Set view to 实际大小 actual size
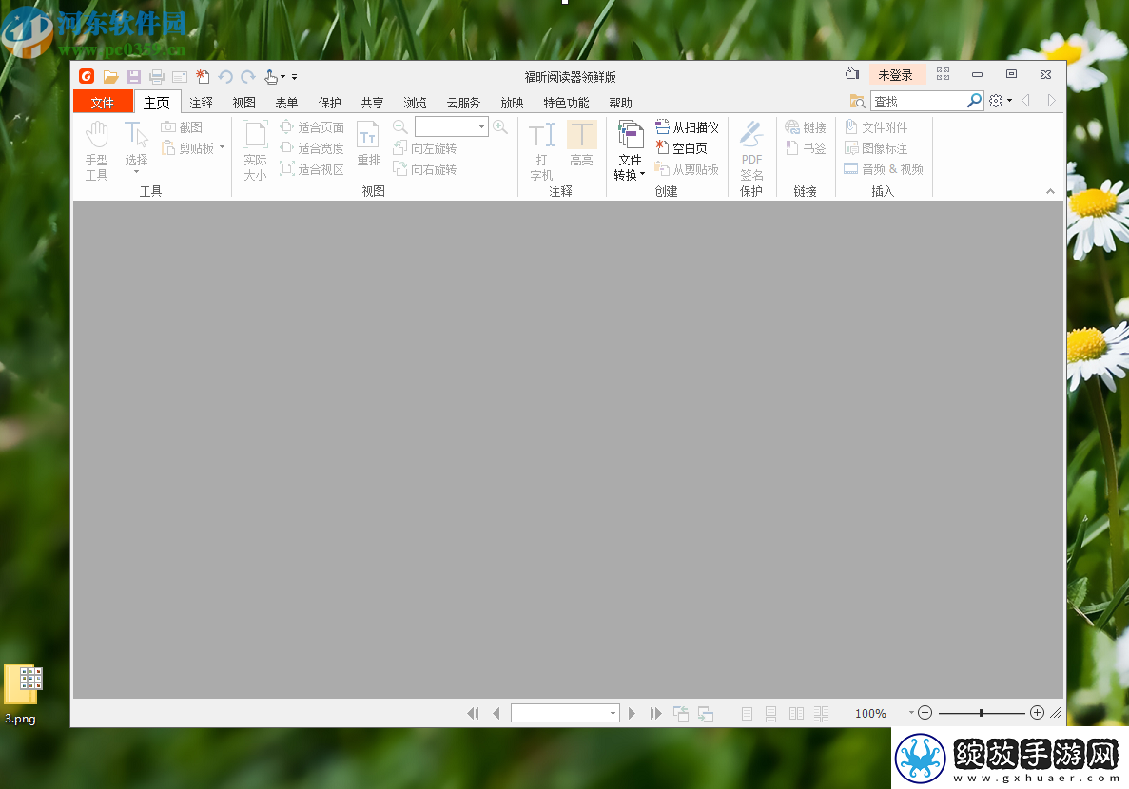 click(x=255, y=150)
